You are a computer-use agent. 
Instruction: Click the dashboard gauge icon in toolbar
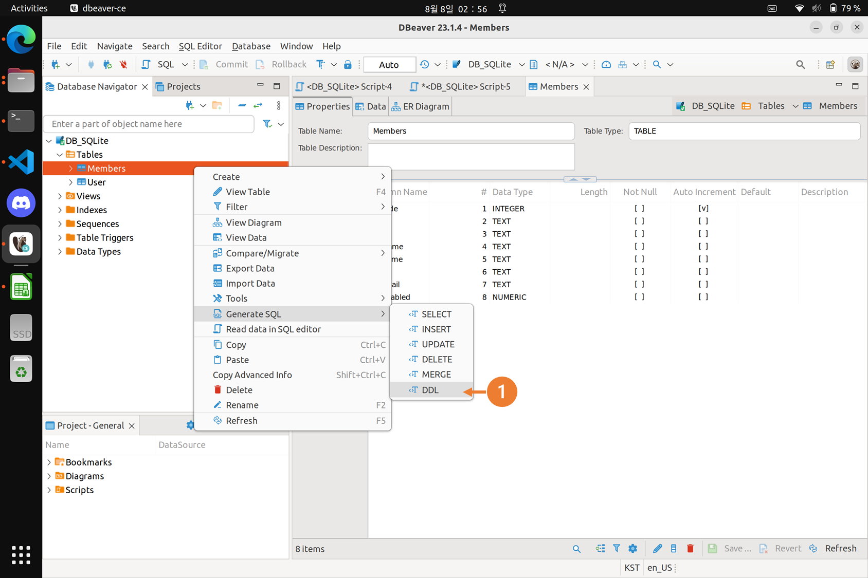(606, 64)
